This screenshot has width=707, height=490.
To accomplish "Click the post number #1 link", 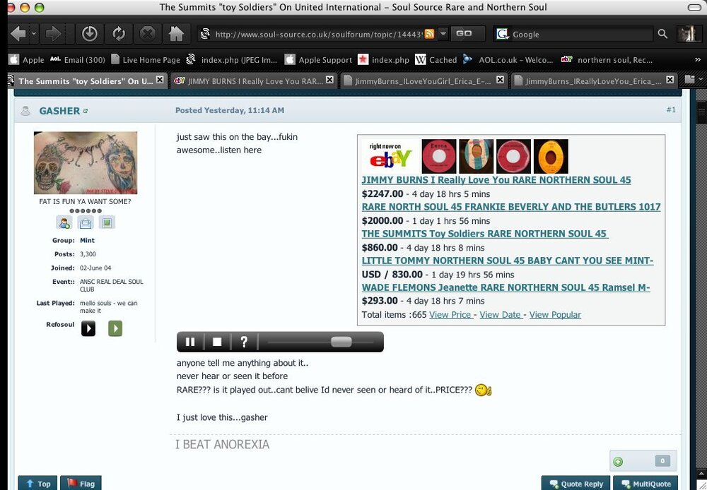I will click(671, 110).
